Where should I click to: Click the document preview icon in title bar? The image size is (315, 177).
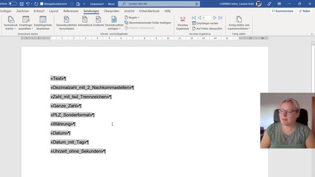[x=78, y=4]
